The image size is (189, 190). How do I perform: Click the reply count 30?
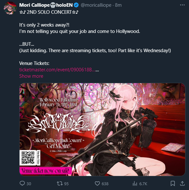(x=29, y=184)
